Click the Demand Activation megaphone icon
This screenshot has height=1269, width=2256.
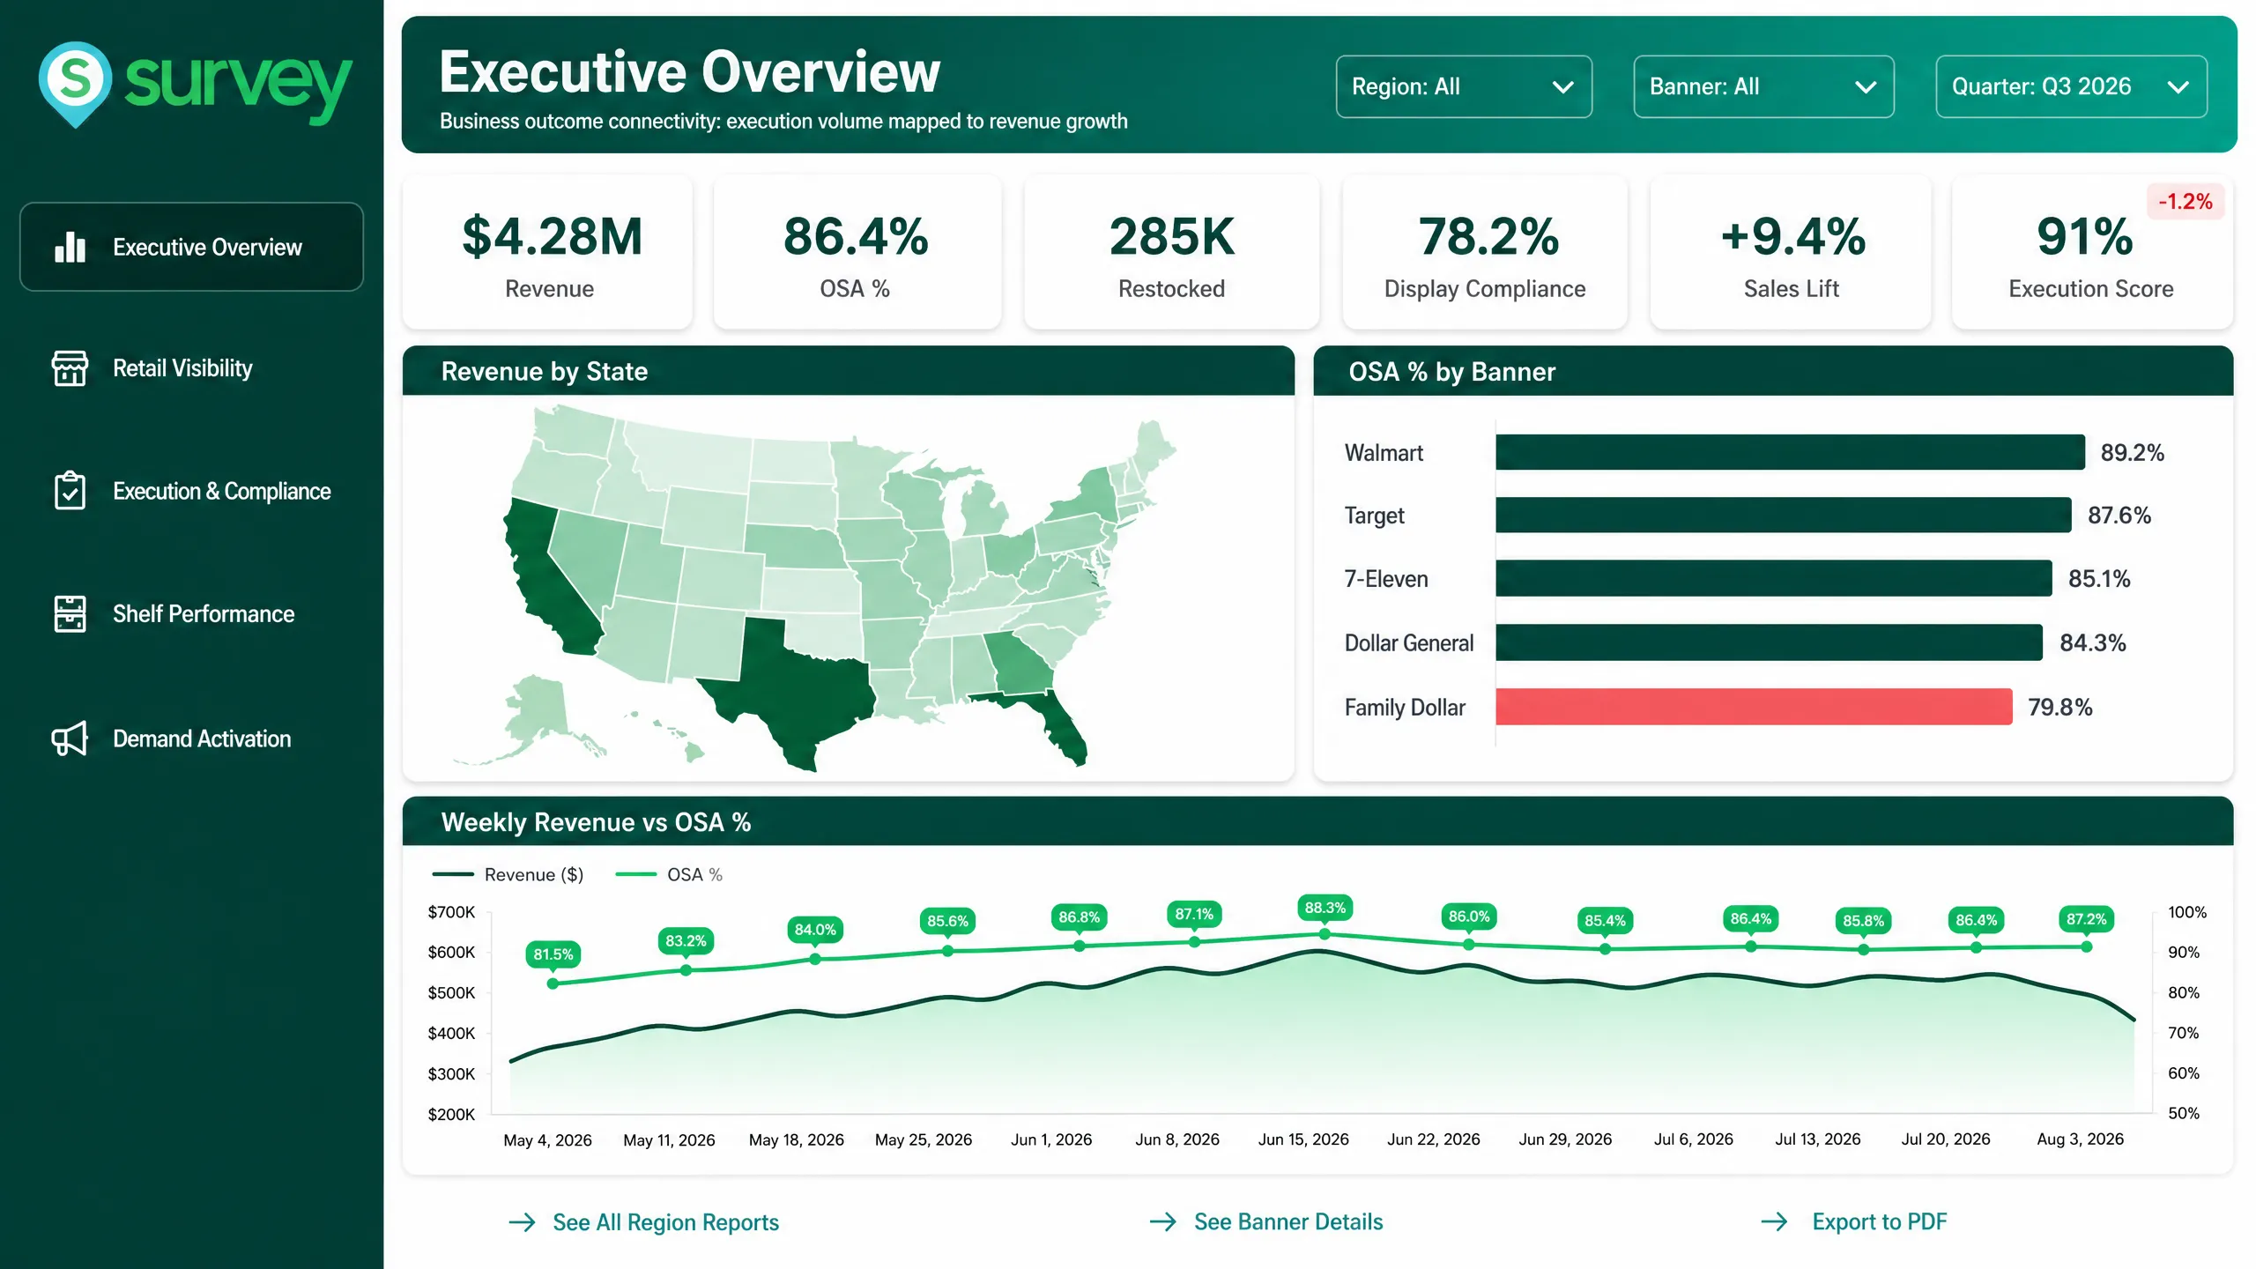click(70, 738)
